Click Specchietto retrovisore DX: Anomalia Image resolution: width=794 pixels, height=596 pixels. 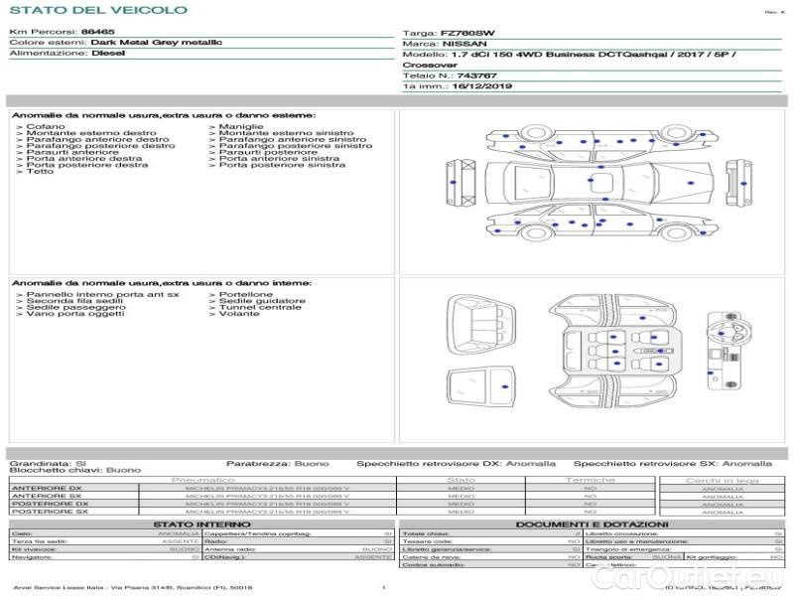tap(456, 464)
